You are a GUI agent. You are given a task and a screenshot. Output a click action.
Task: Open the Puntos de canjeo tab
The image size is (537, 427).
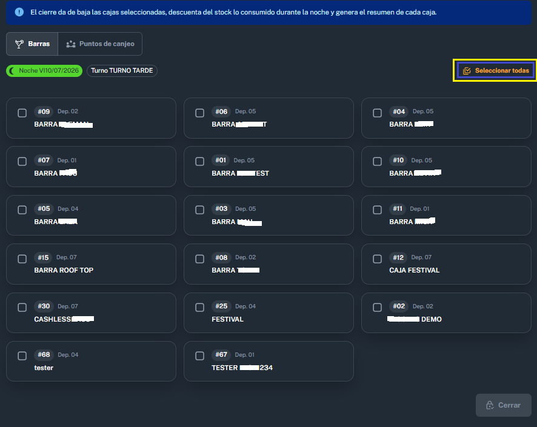(x=100, y=44)
